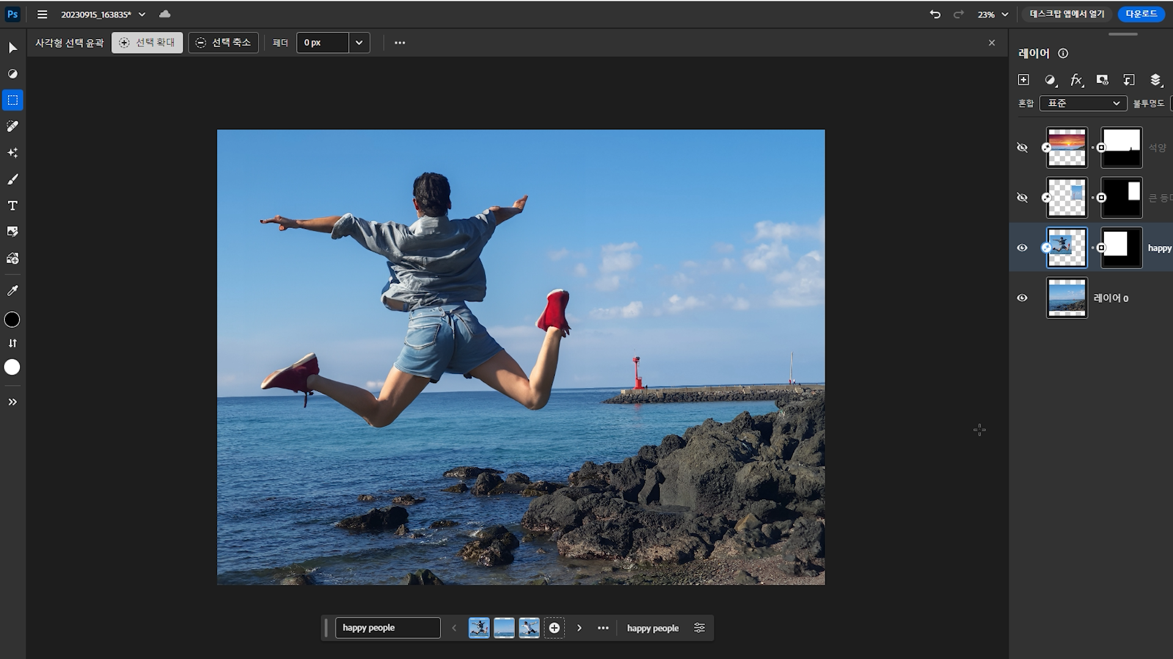The height and width of the screenshot is (659, 1173).
Task: Hide the 레이어 0 layer
Action: [1022, 298]
